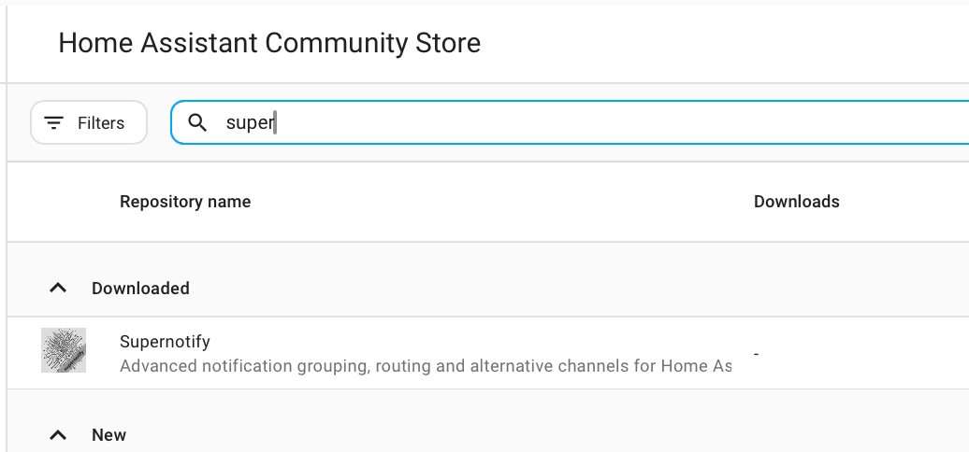Sort by the Repository name column header
The width and height of the screenshot is (969, 452).
pos(185,202)
